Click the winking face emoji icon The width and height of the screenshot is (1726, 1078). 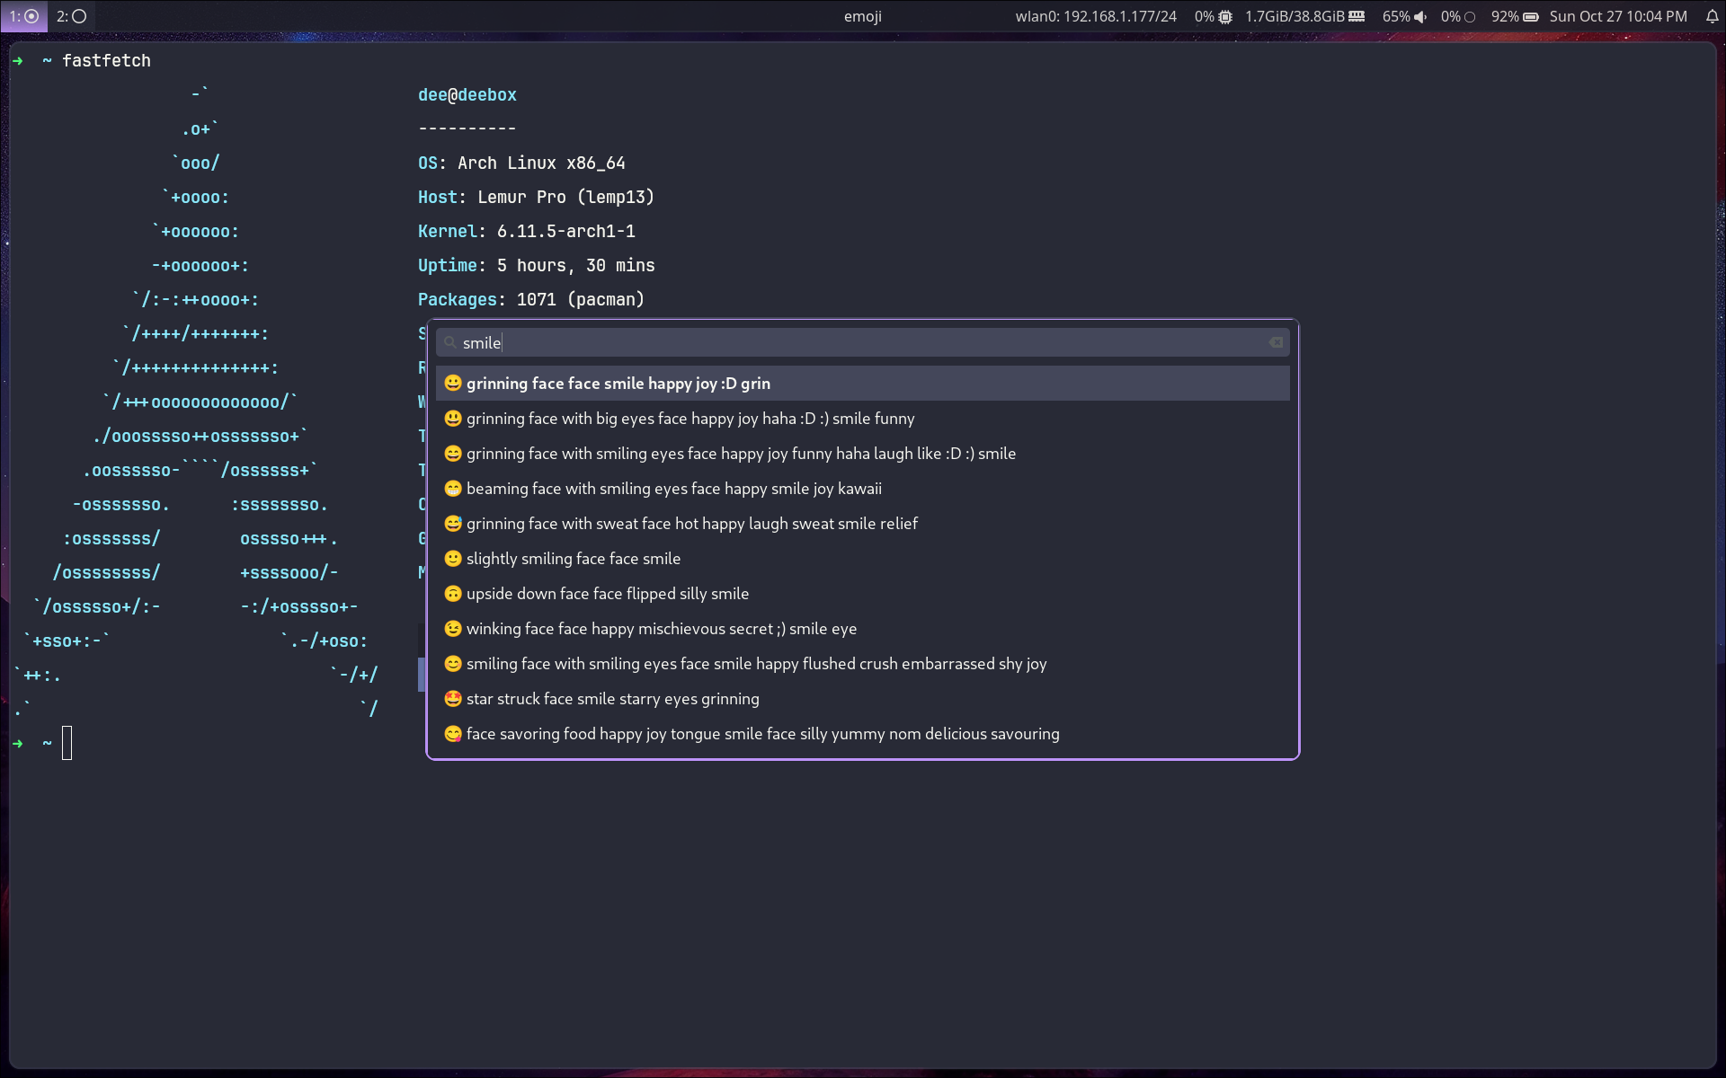453,629
